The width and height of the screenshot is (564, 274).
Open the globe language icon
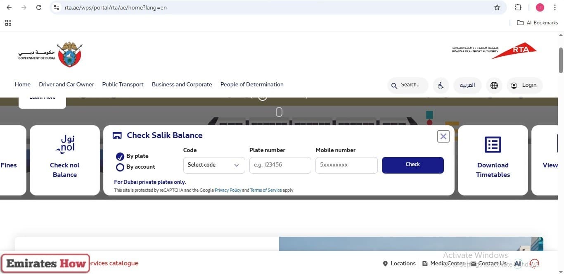pyautogui.click(x=494, y=86)
